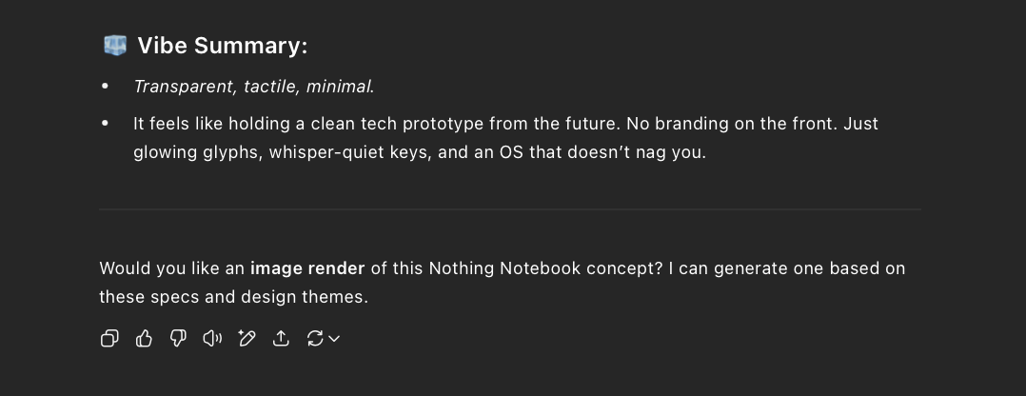Give the response a thumbs down

pyautogui.click(x=178, y=338)
